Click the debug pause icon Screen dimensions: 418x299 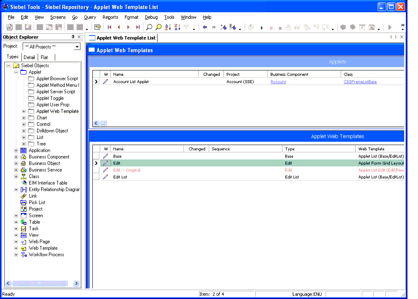(271, 28)
